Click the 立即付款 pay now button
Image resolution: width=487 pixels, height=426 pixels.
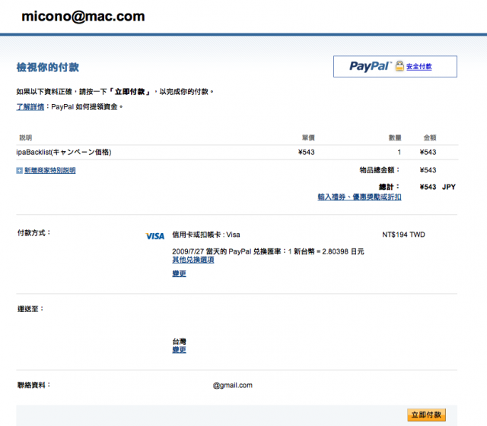tap(426, 415)
